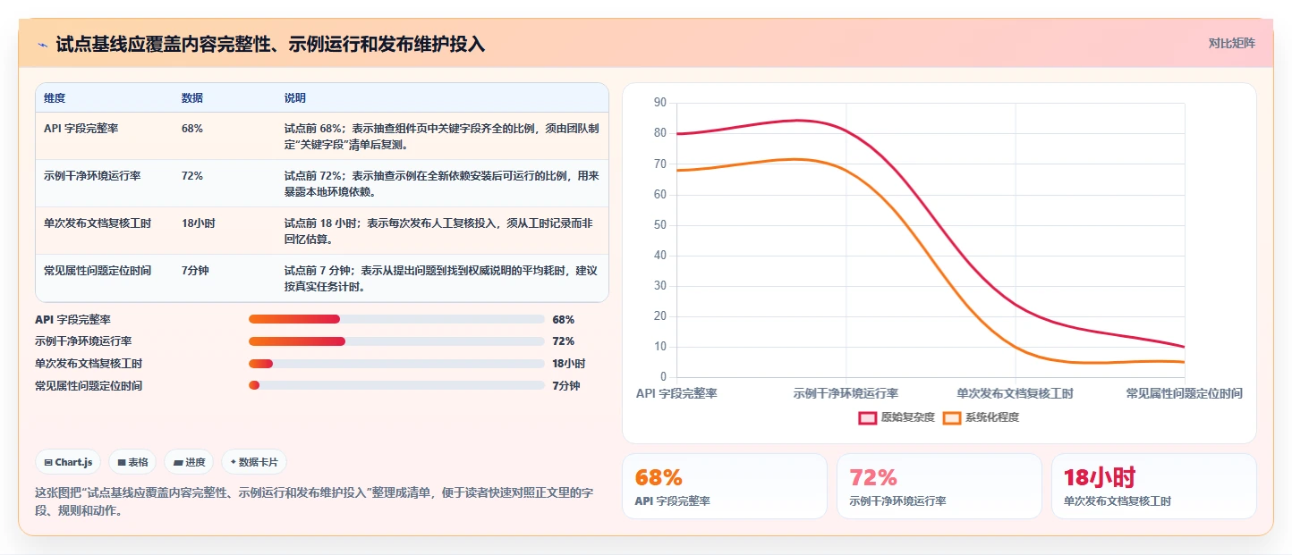Click the 常见属性问题定位时间 progress bar

pos(396,386)
